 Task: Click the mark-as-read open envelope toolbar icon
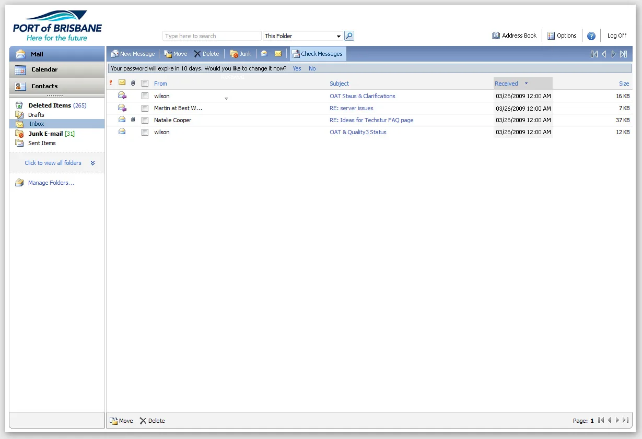click(264, 54)
